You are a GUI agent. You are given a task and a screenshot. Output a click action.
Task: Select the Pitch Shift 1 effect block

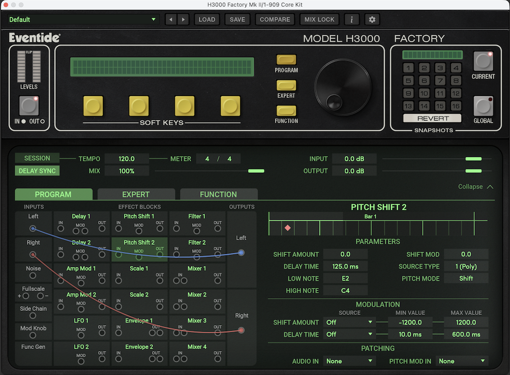pyautogui.click(x=139, y=223)
